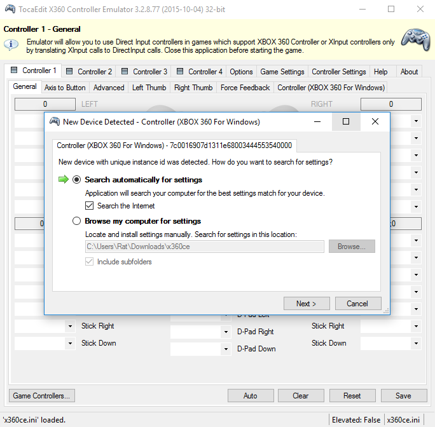Uncheck the Search the Internet checkbox
This screenshot has width=435, height=427.
90,206
